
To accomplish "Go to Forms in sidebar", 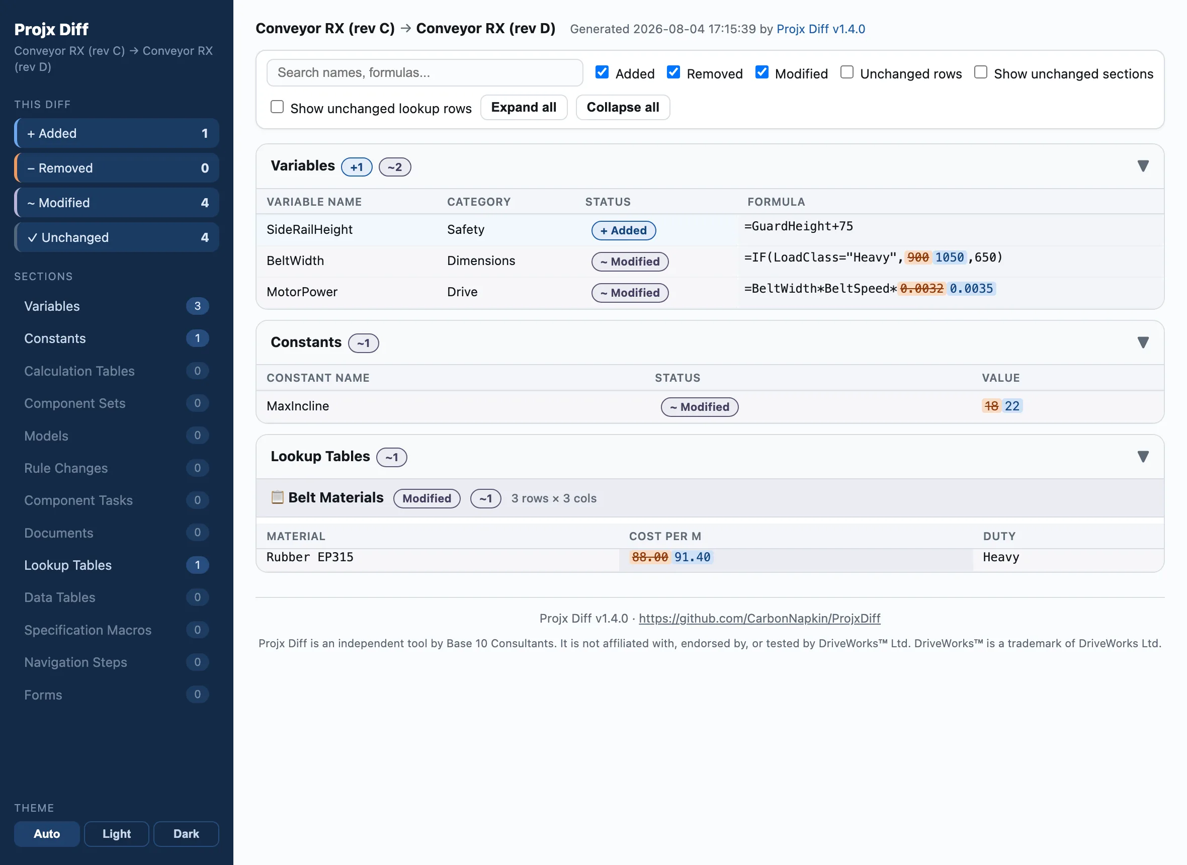I will 116,695.
